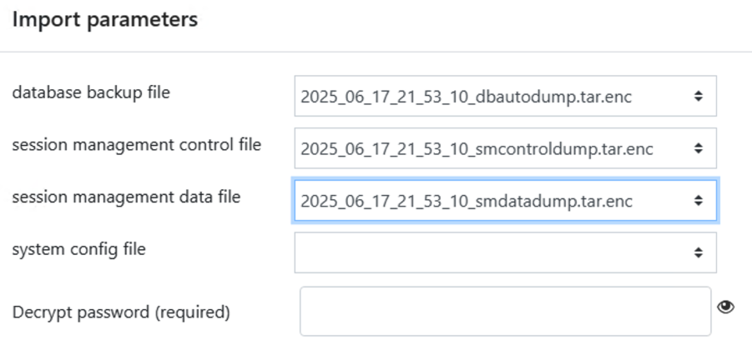Expand the empty system config file dropdown
The image size is (752, 355).
pos(504,252)
